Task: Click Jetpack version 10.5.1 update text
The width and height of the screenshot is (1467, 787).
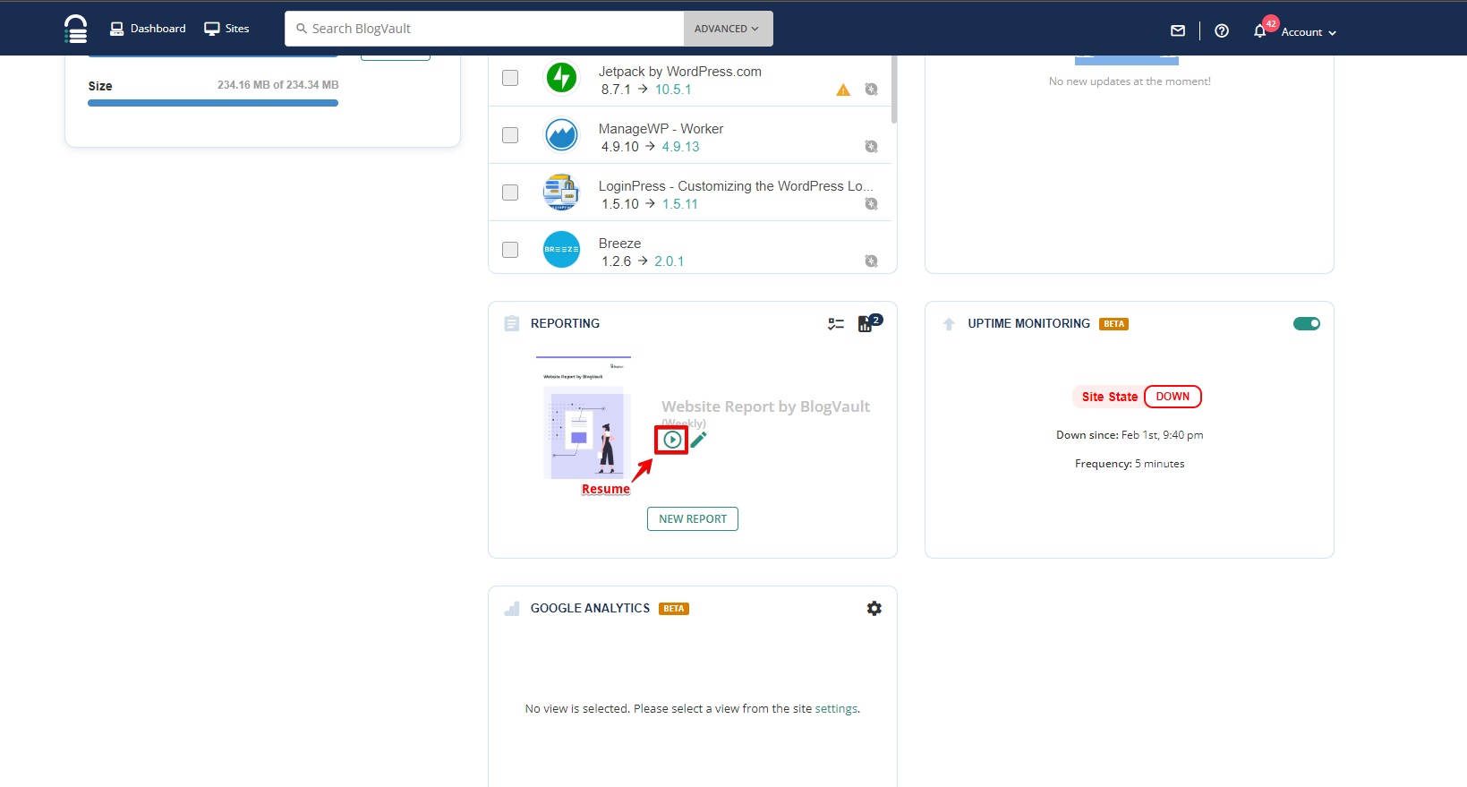Action: pyautogui.click(x=673, y=90)
